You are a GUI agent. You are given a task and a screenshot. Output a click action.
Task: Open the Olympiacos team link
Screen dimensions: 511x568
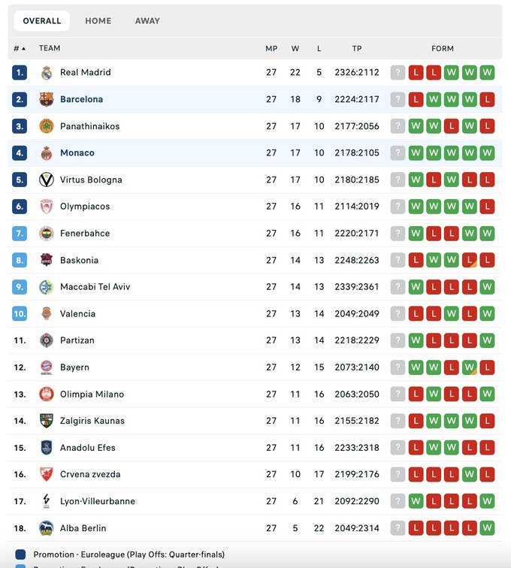85,207
